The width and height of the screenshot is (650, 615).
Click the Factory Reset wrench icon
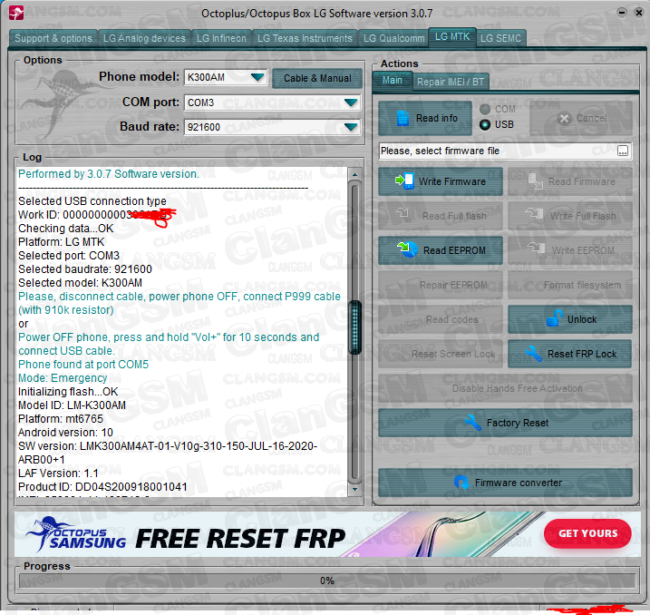coord(472,422)
